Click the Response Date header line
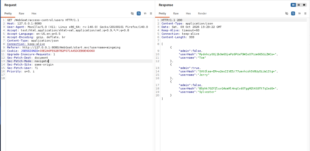 (191, 27)
